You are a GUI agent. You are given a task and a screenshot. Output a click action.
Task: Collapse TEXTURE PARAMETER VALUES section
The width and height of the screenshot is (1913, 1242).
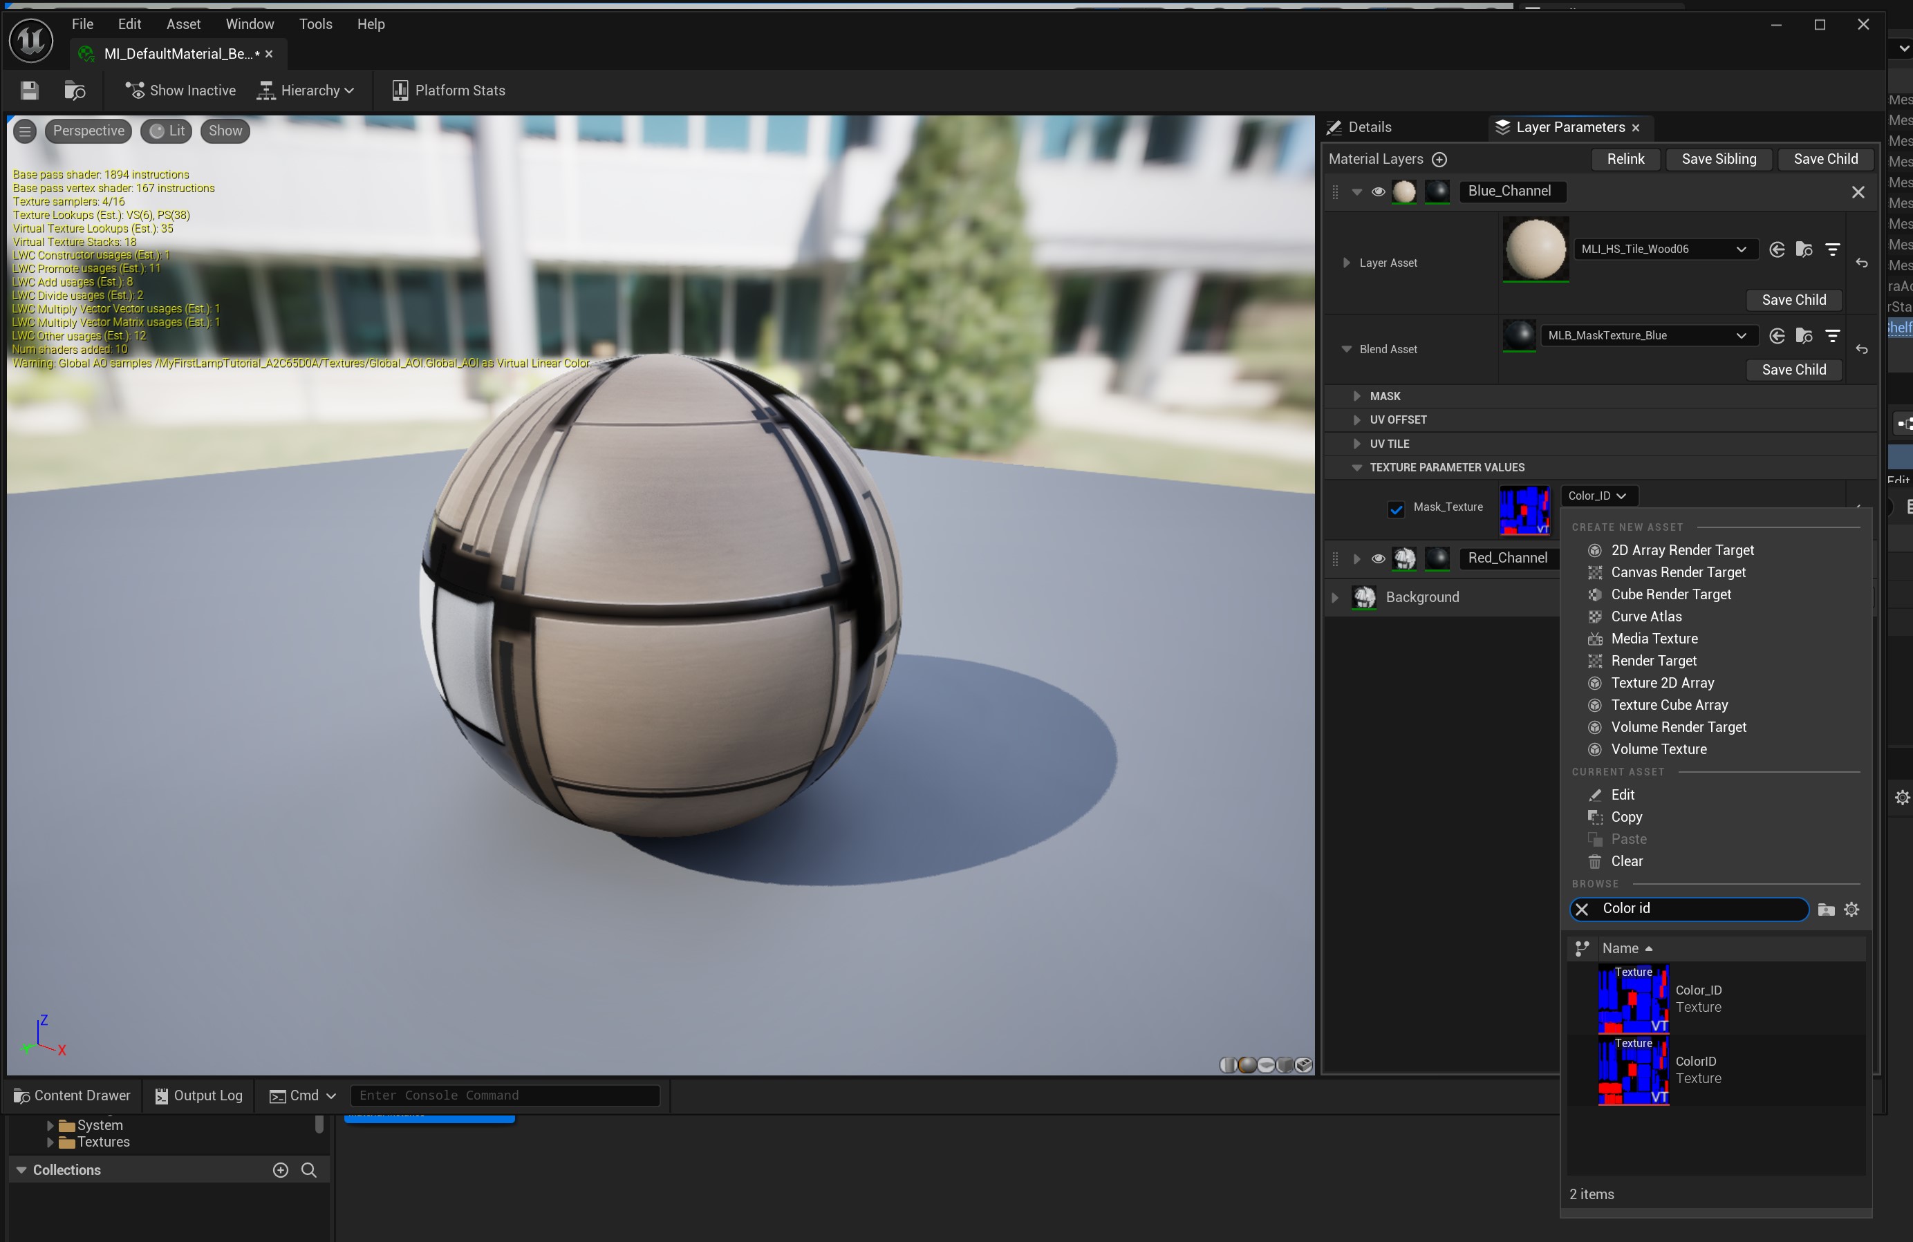coord(1356,467)
